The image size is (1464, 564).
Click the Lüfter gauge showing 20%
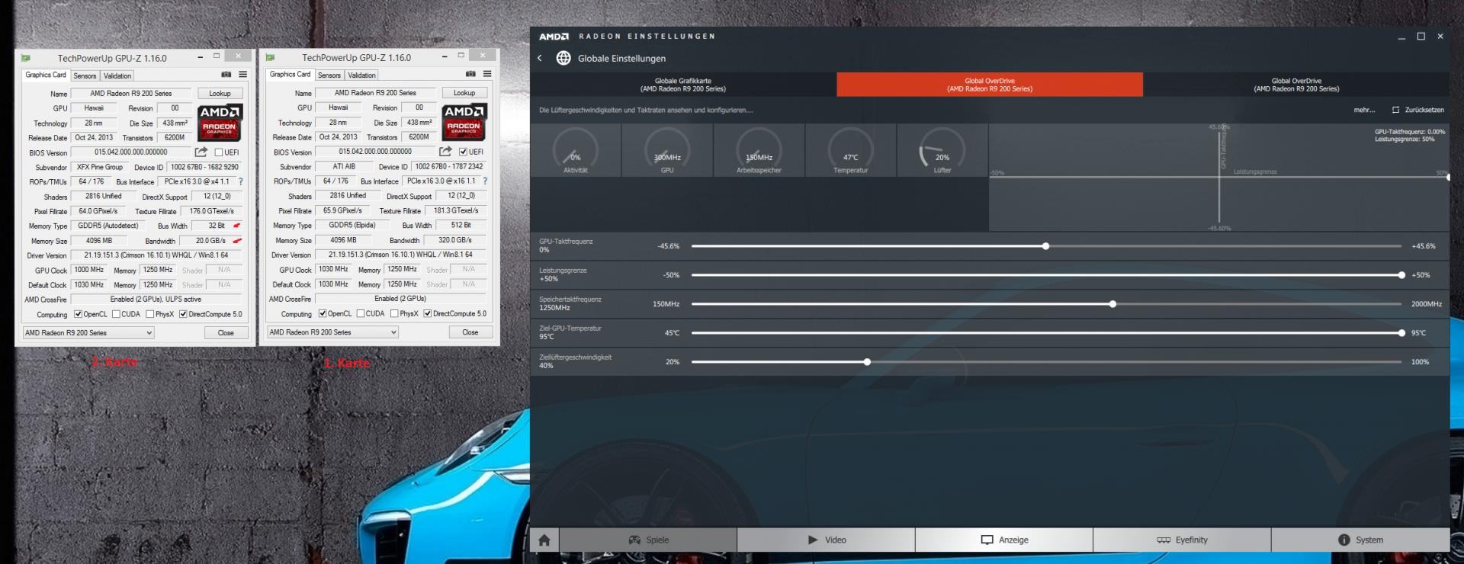coord(942,150)
